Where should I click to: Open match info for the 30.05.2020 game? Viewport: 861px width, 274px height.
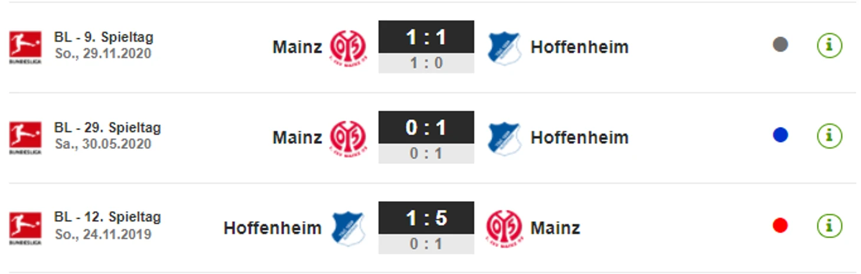(x=829, y=136)
